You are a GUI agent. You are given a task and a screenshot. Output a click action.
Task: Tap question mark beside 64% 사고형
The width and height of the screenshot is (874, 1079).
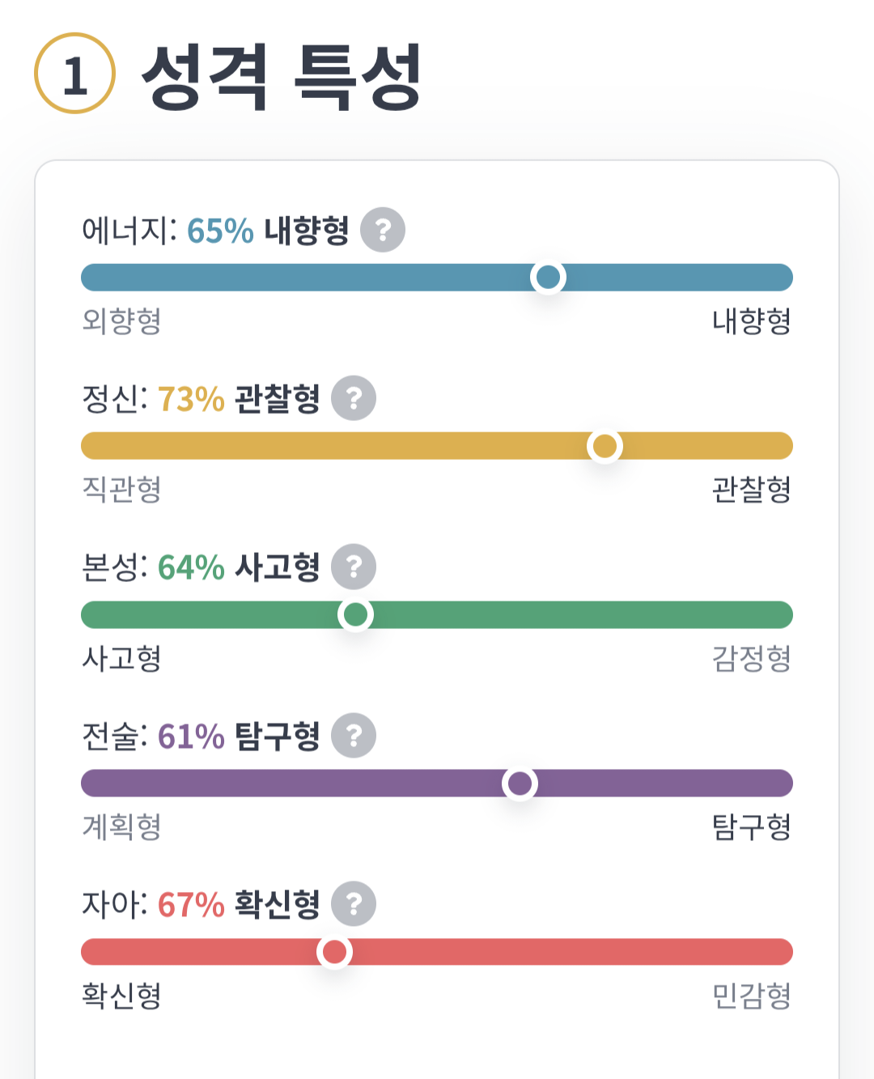[354, 567]
